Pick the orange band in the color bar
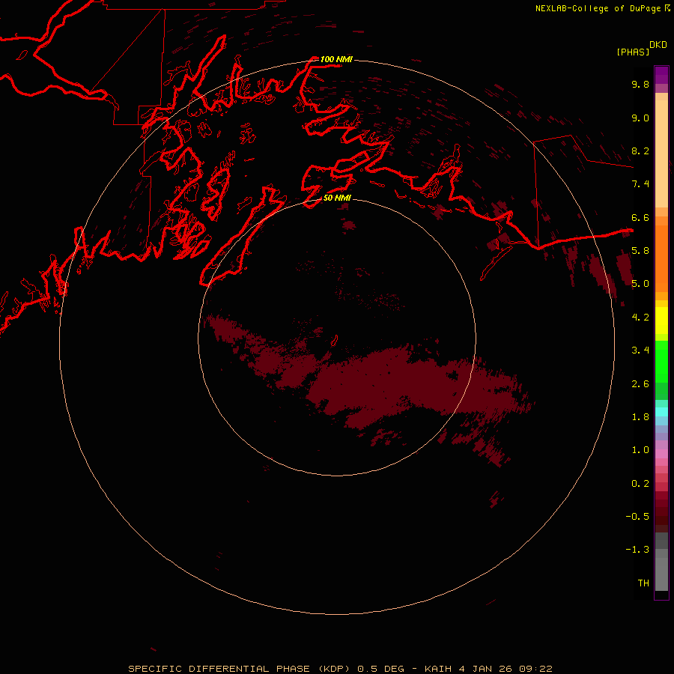Screen dimensions: 674x674 661,259
